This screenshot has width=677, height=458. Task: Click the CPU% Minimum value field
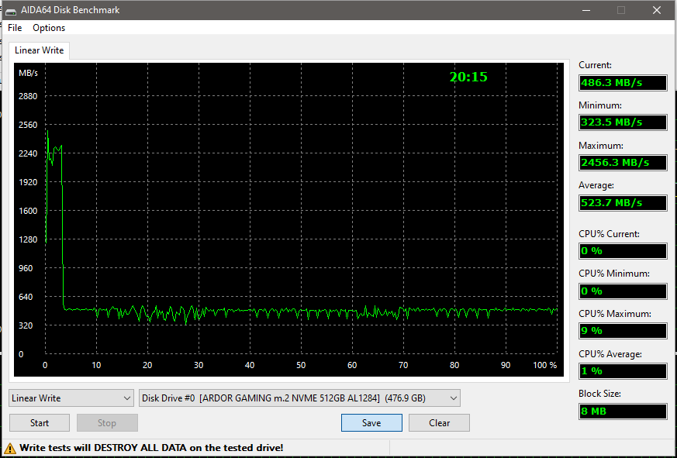click(x=623, y=291)
